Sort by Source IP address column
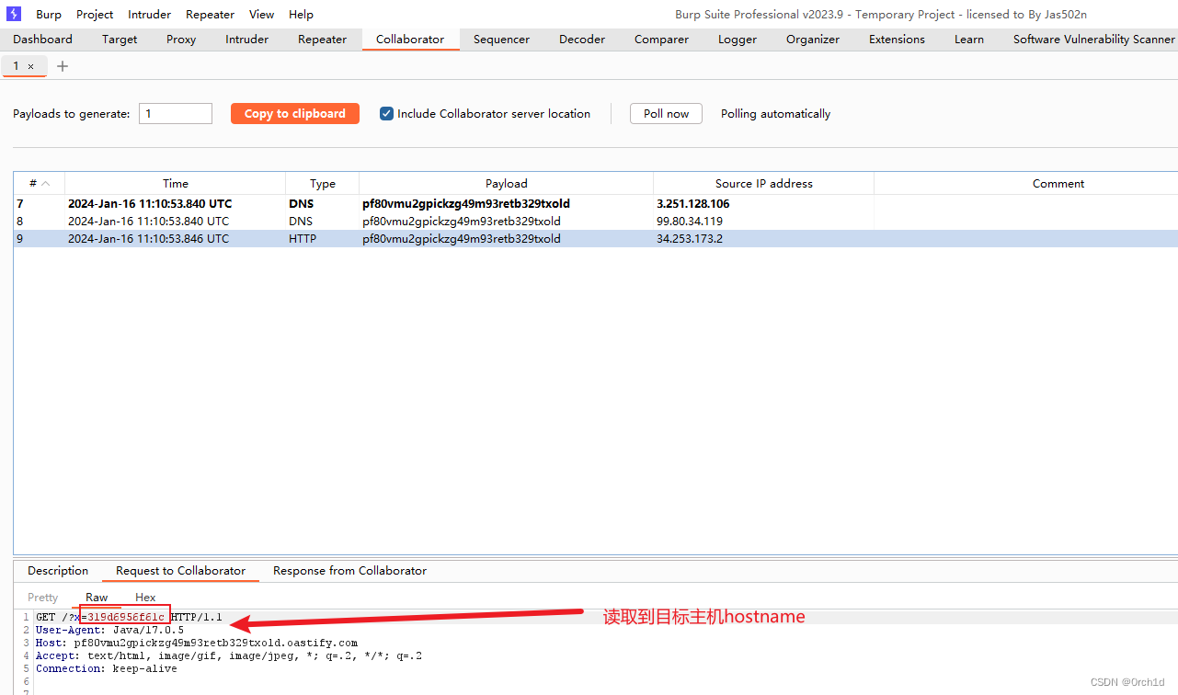 coord(764,184)
